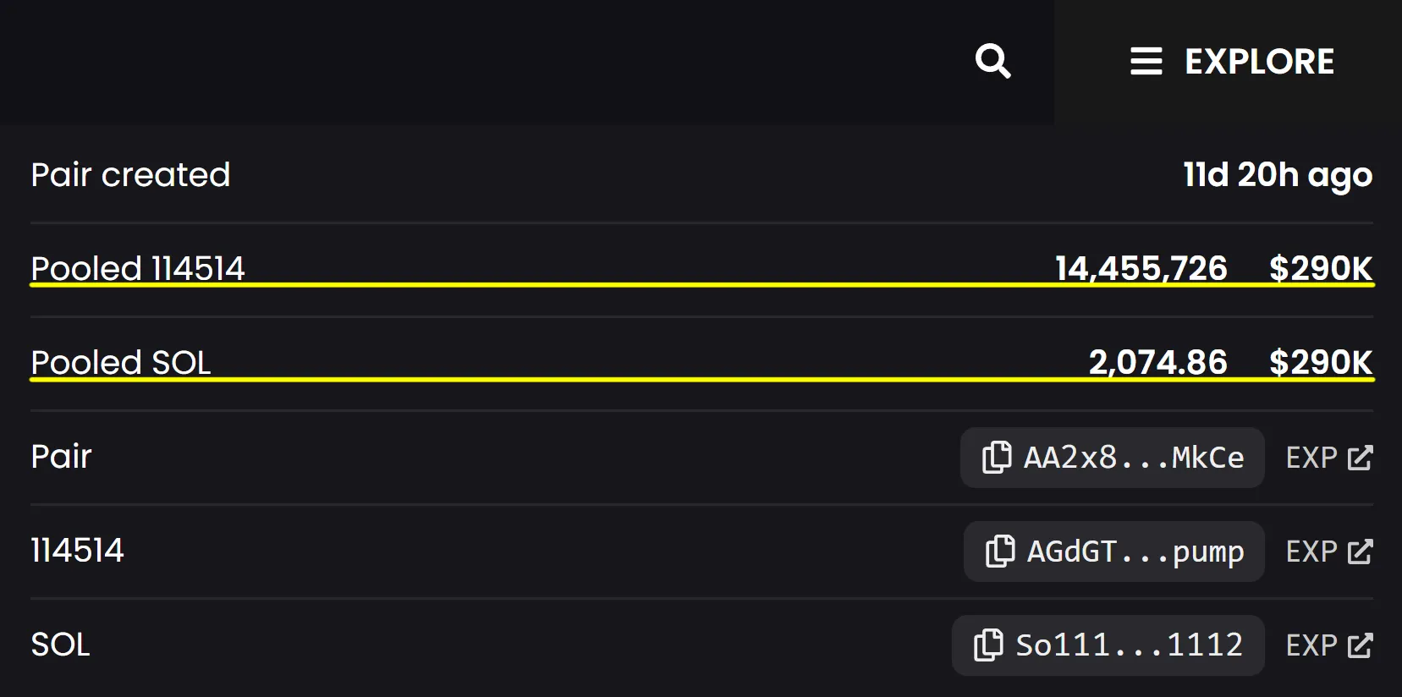Copy the AGdGT...pump token address text
Image resolution: width=1402 pixels, height=697 pixels.
[1135, 552]
